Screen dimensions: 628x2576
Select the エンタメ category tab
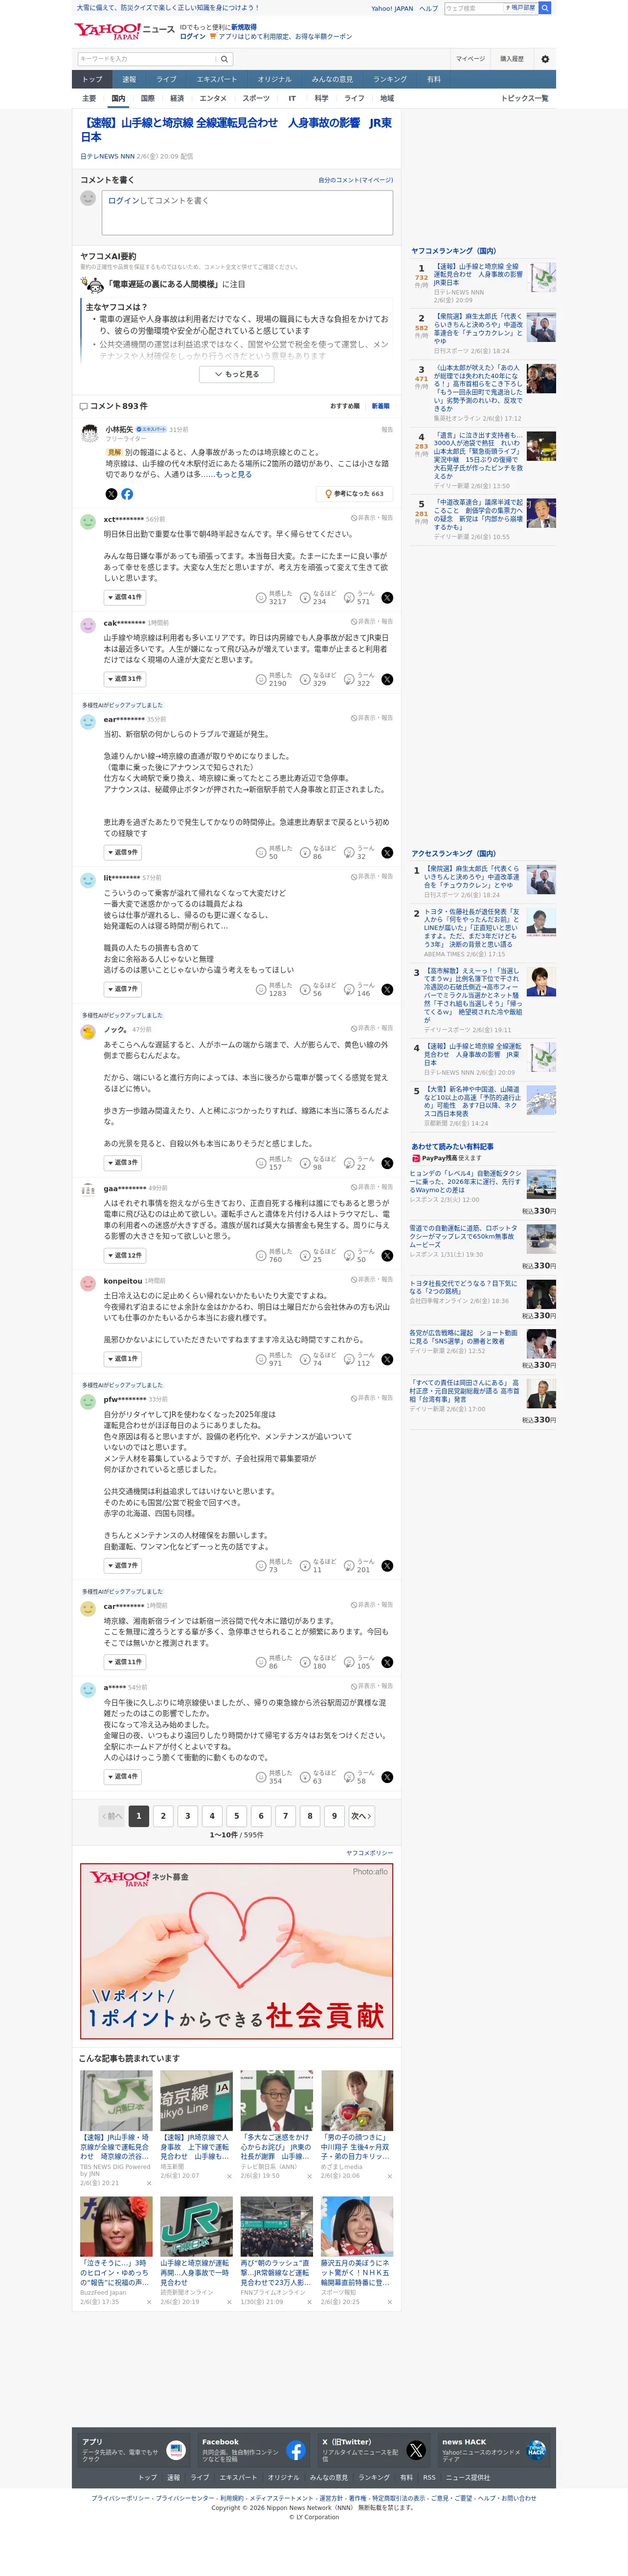coord(213,98)
